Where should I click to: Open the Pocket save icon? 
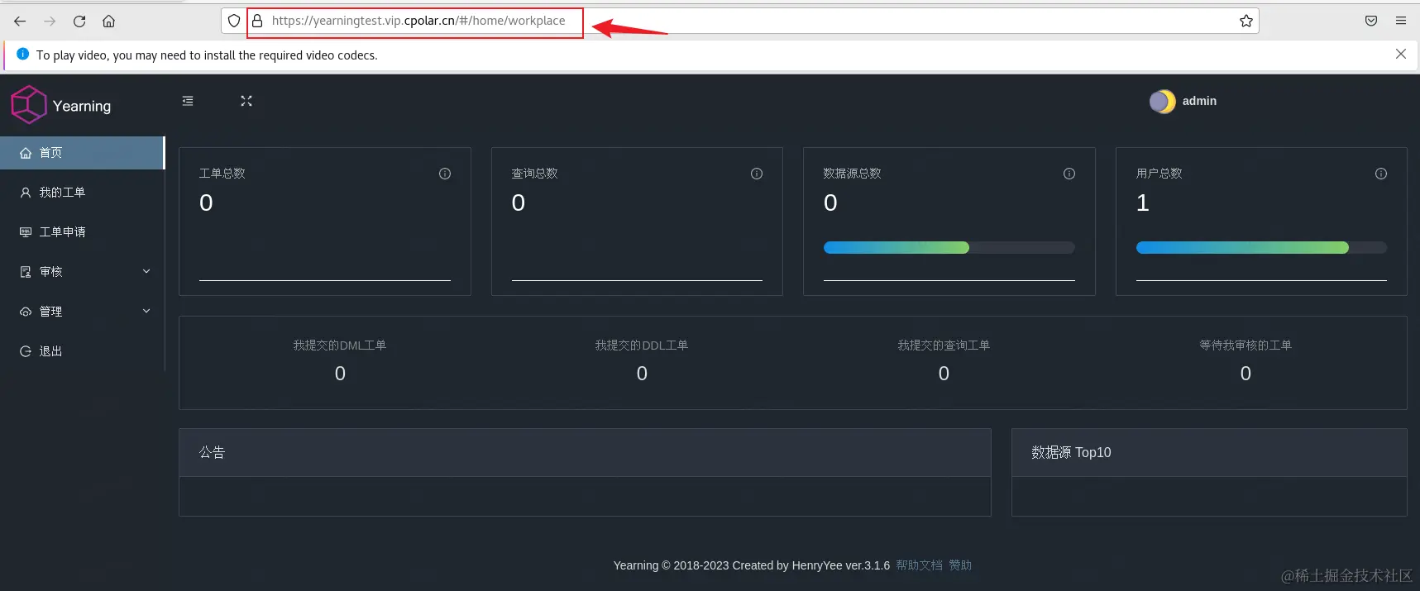(x=1371, y=21)
